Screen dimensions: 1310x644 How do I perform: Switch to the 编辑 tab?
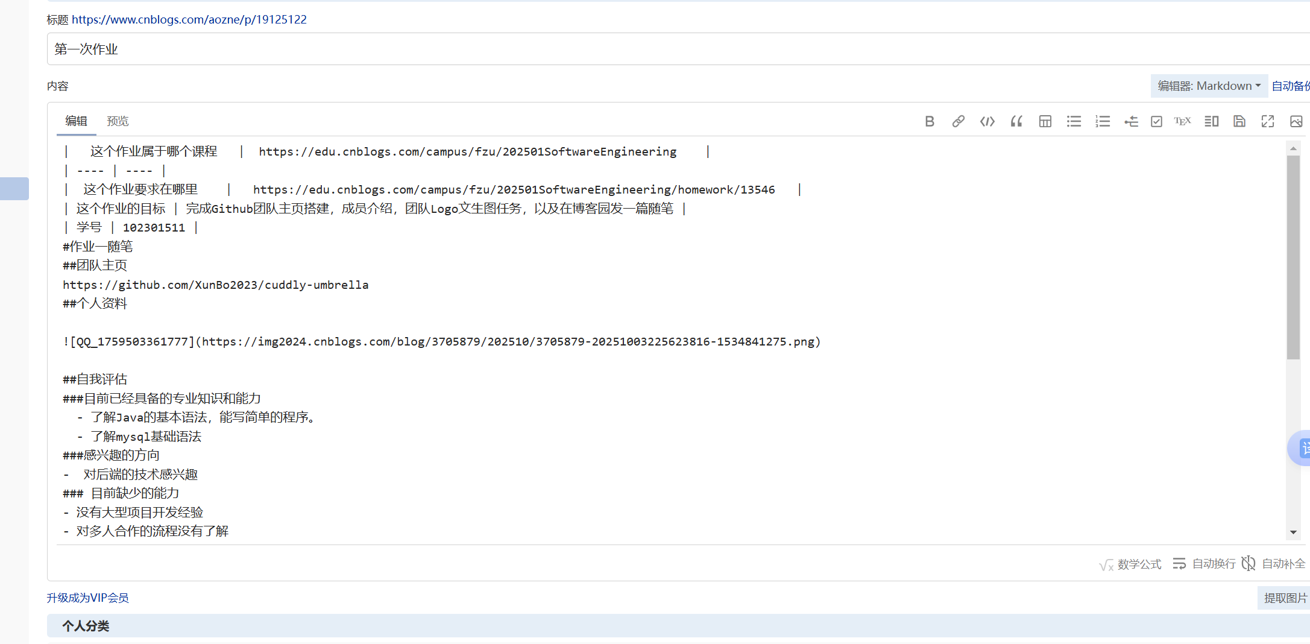[x=77, y=121]
